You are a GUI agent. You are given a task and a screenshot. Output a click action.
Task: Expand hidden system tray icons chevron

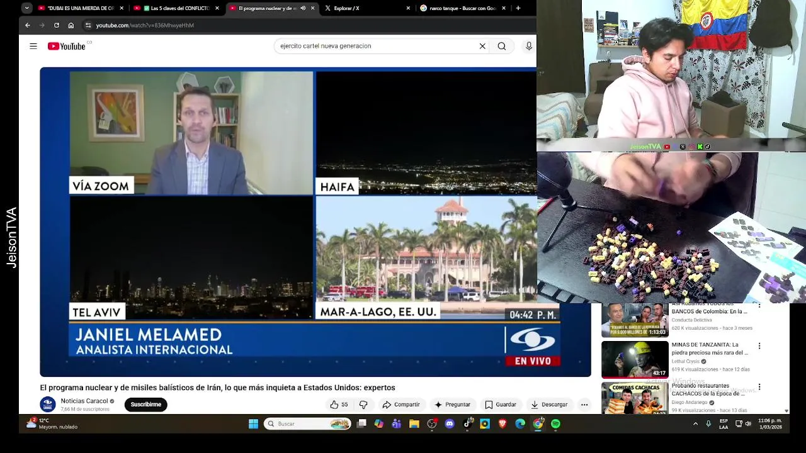(x=695, y=424)
